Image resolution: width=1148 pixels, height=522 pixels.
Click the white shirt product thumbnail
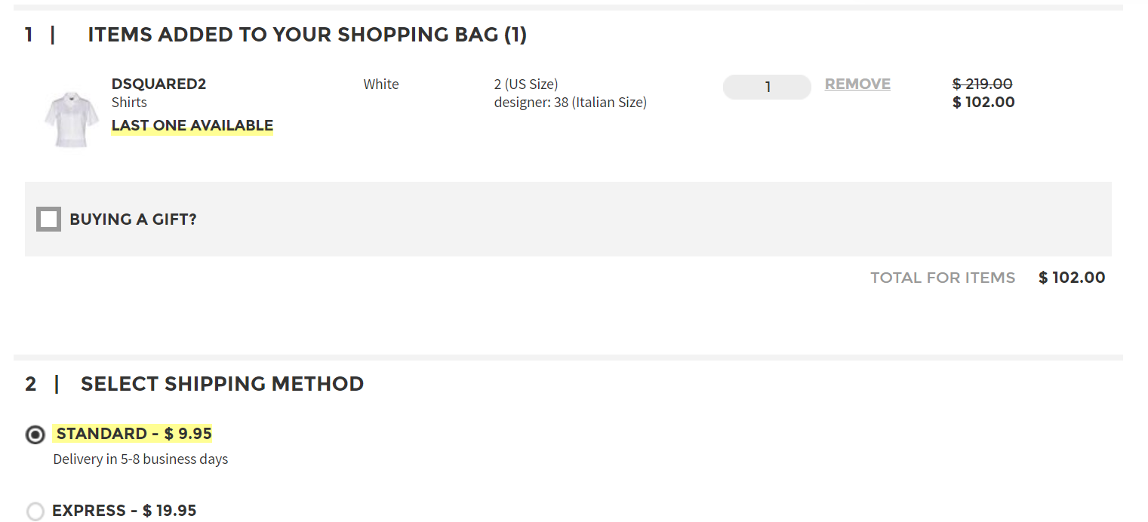click(x=71, y=119)
